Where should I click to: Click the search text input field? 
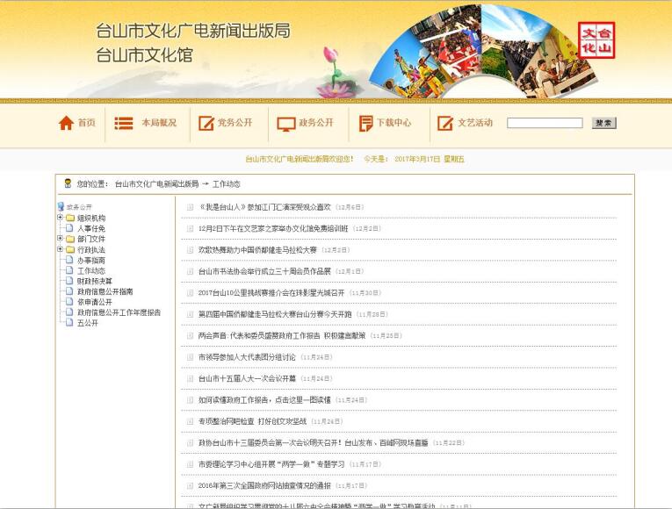click(x=545, y=123)
